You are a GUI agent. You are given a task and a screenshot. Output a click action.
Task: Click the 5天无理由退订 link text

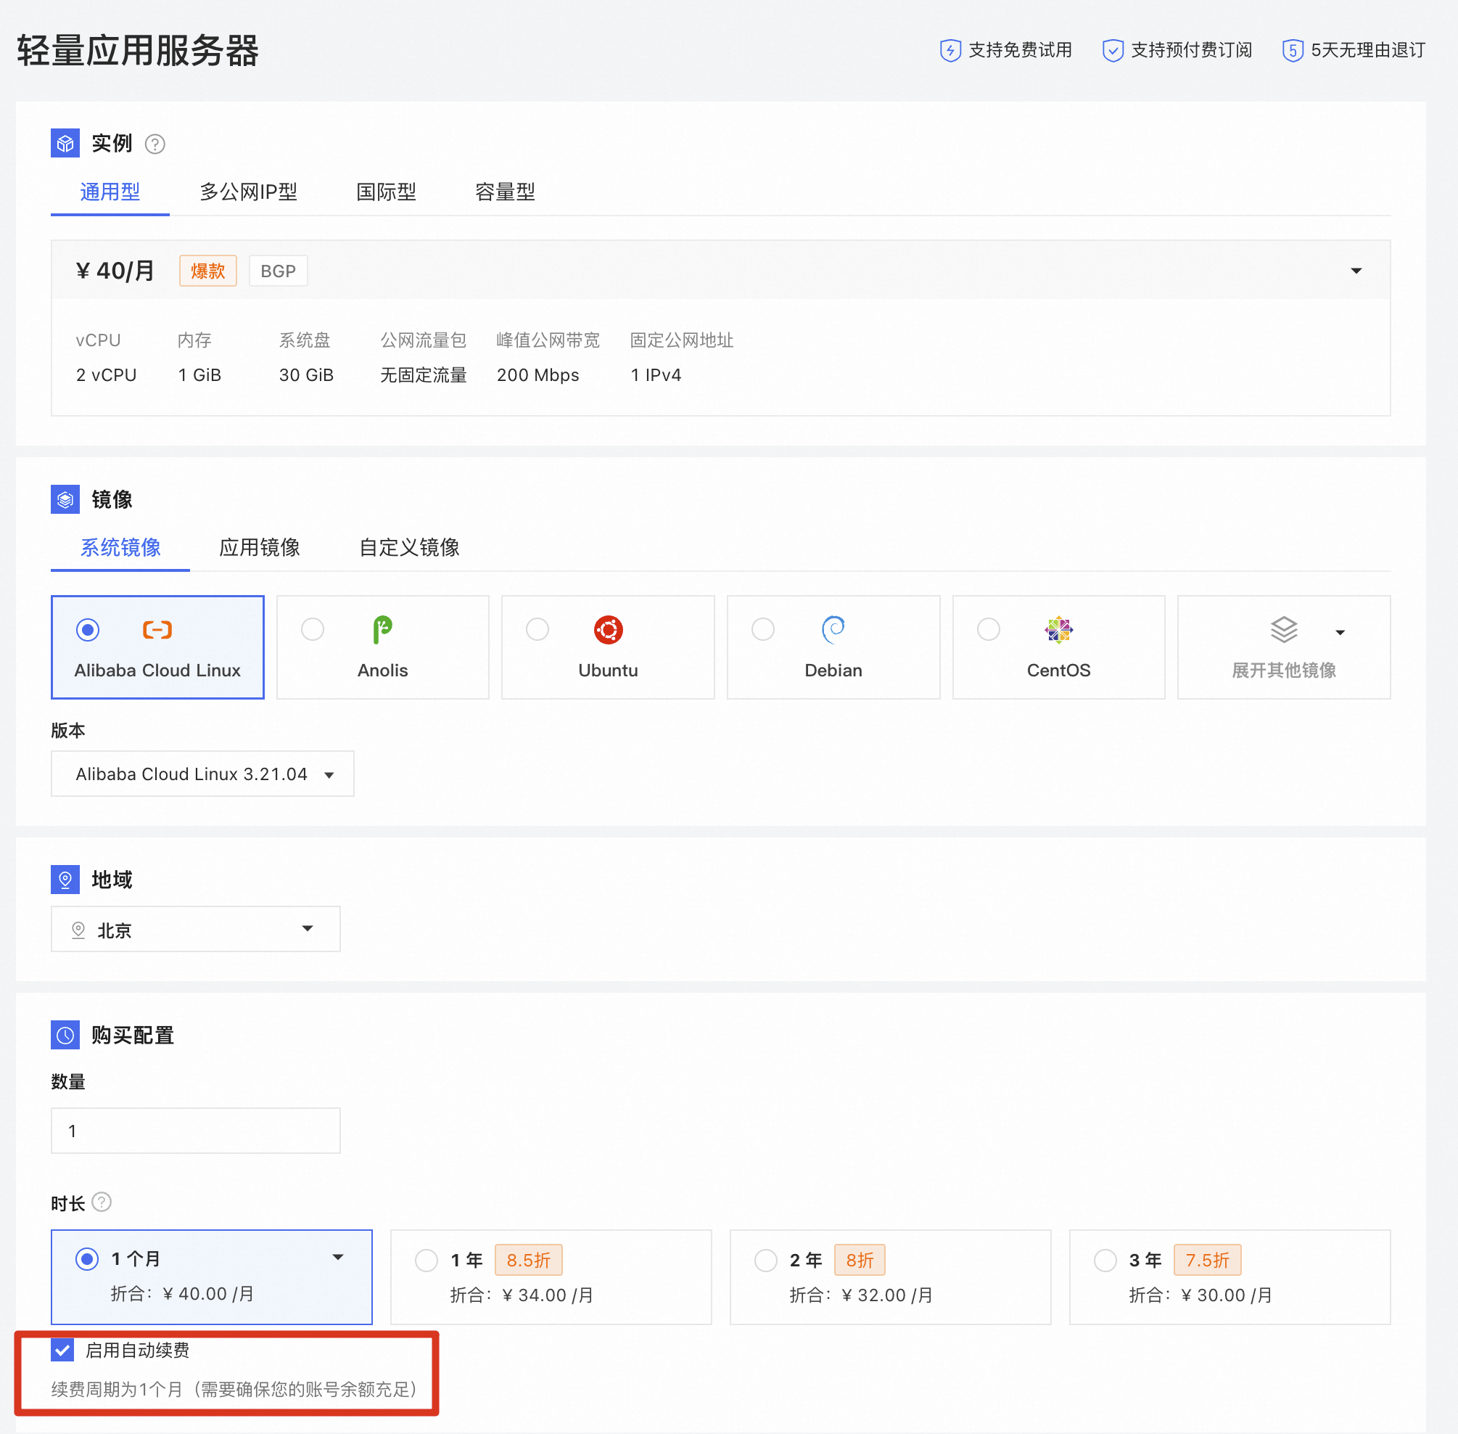(x=1369, y=51)
